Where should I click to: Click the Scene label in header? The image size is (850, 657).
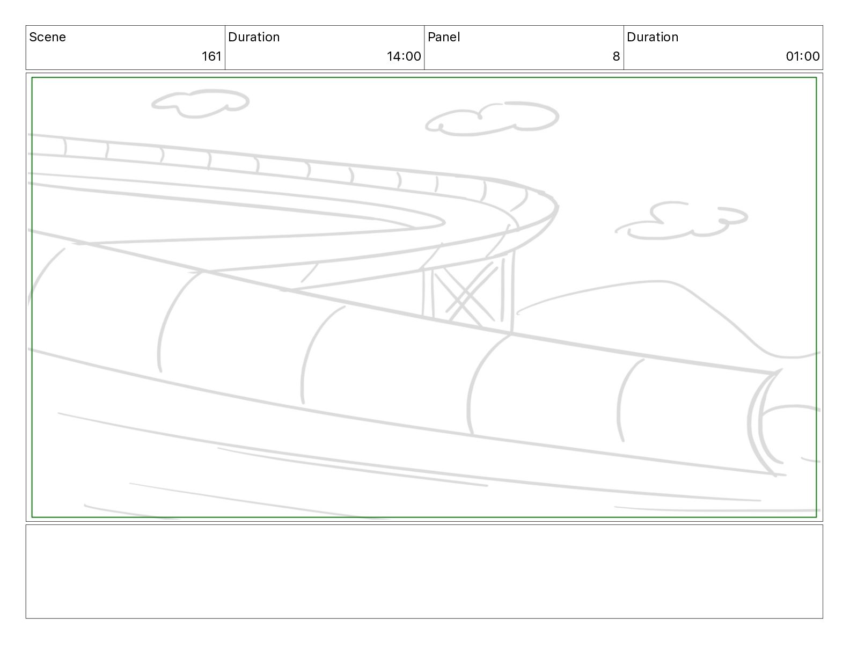tap(47, 37)
